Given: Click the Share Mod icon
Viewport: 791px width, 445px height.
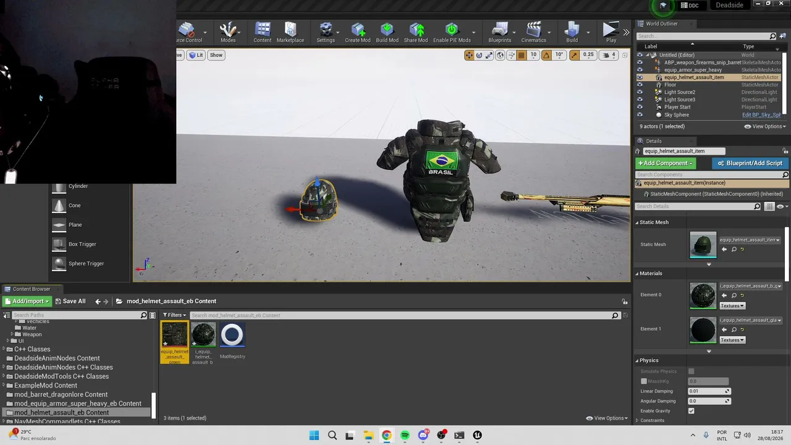Looking at the screenshot, I should (416, 32).
